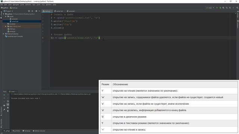Viewport: 239px width, 134px height.
Task: Open the Edit menu
Action: pos(6,5)
